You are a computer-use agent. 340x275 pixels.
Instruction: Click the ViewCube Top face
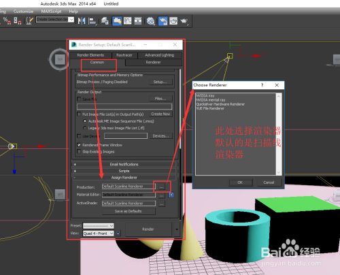coord(60,59)
